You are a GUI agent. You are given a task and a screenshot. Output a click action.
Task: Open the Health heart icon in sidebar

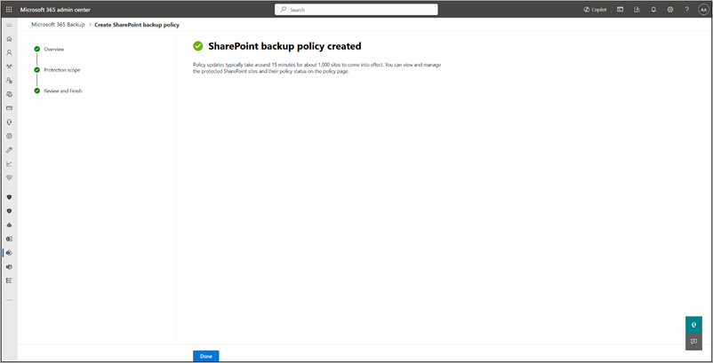(x=9, y=178)
